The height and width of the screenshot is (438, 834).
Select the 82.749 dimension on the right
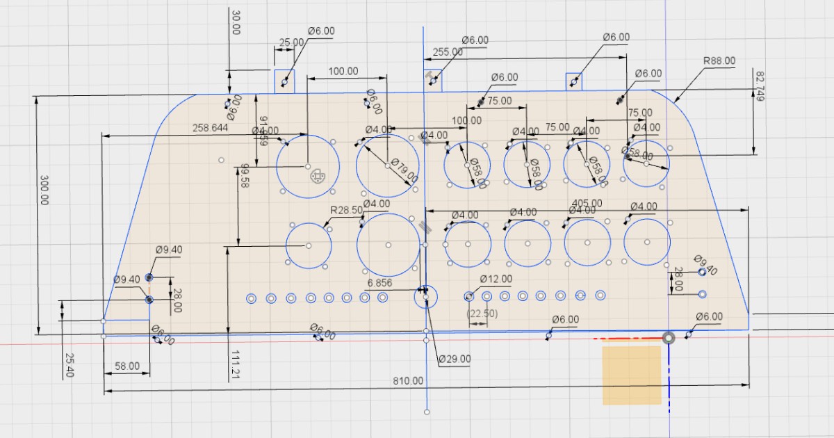pos(758,87)
